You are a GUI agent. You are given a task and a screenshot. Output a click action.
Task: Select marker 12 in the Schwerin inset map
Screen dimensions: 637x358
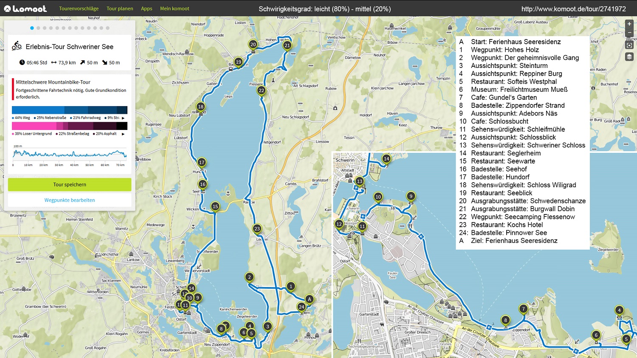(339, 224)
